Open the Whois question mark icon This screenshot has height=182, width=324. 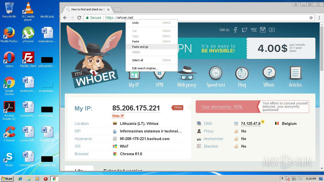coord(269,73)
